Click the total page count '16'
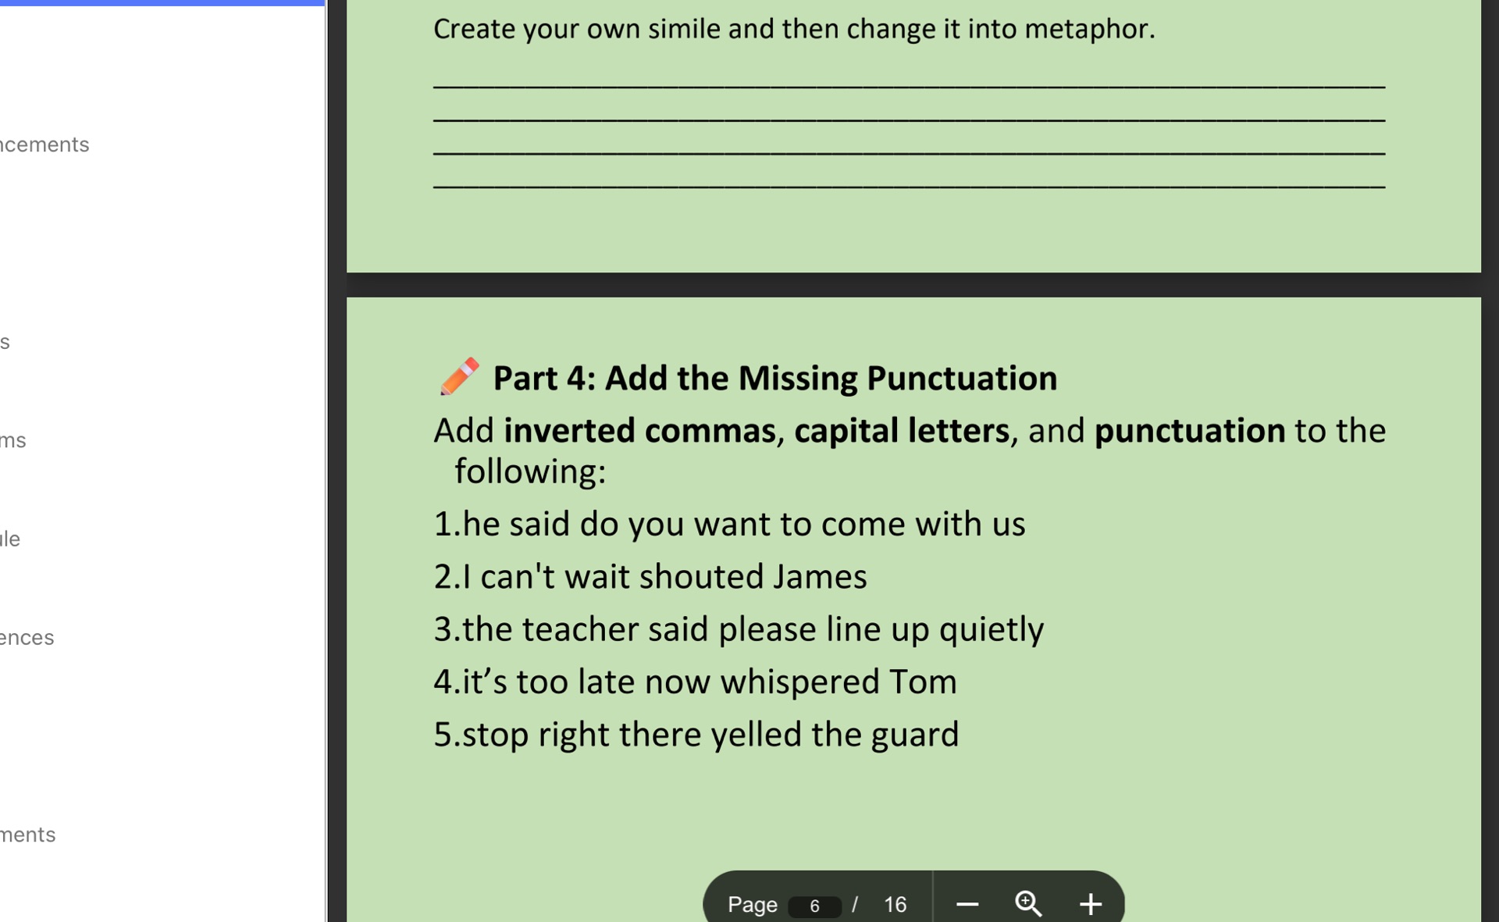 [895, 904]
